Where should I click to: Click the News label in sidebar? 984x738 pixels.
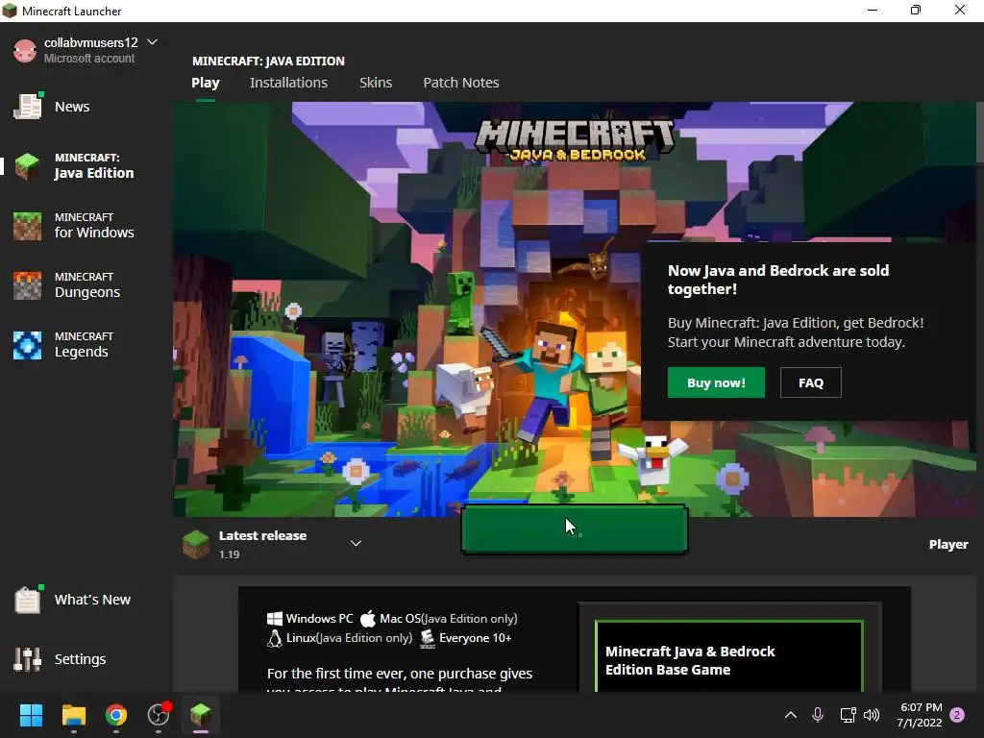pyautogui.click(x=72, y=107)
